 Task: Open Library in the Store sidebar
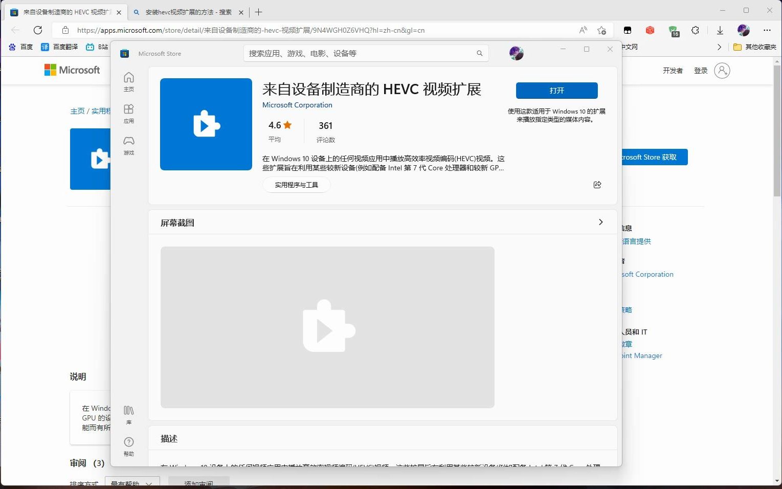129,415
